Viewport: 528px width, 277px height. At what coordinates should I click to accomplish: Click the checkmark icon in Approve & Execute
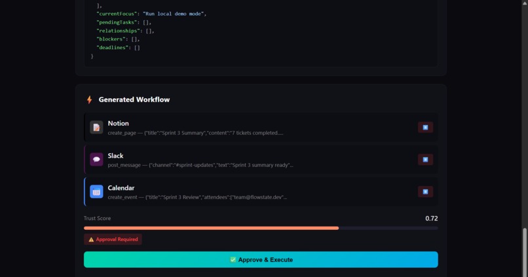click(233, 259)
